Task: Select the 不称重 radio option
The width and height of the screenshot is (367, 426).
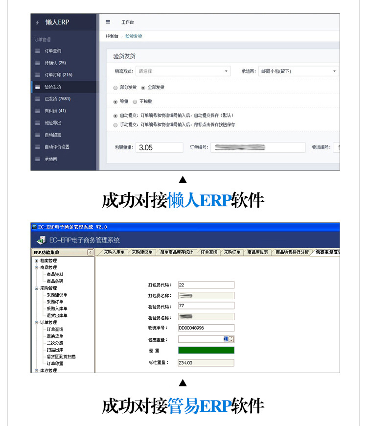Action: (x=135, y=102)
